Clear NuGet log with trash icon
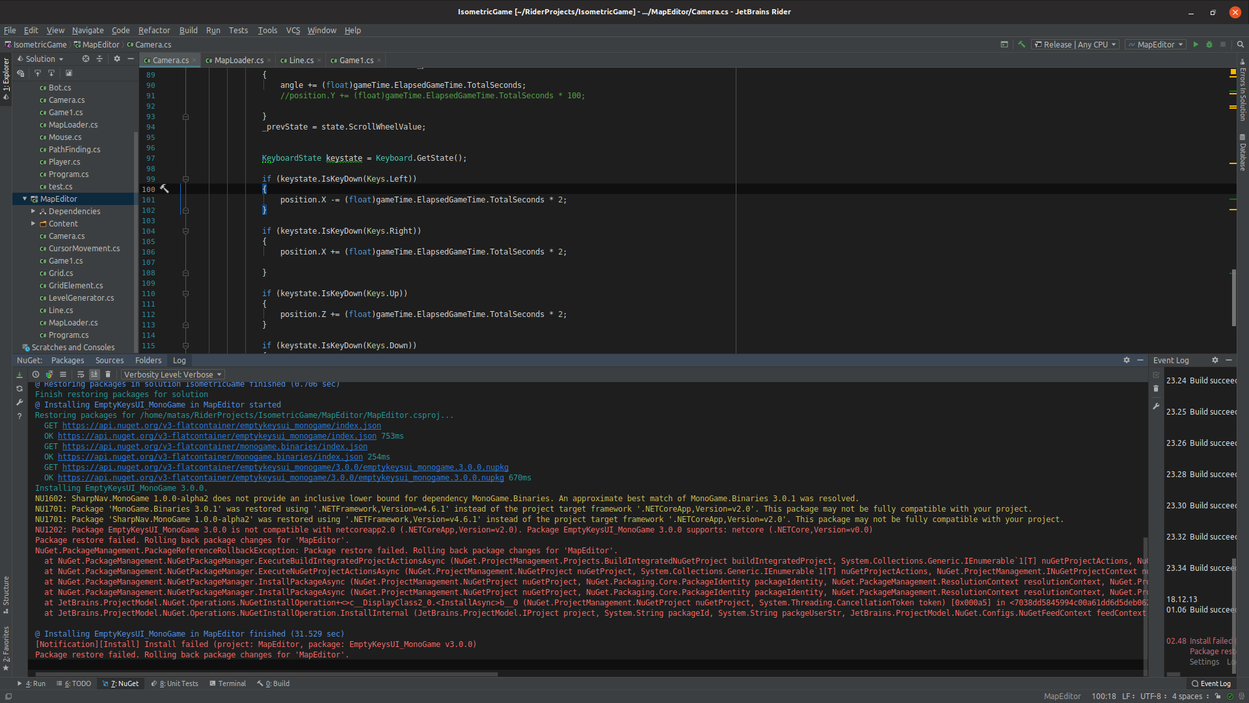 point(108,374)
